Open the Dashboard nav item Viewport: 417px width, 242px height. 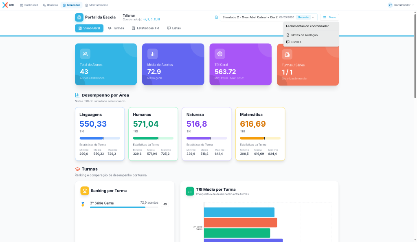point(29,5)
